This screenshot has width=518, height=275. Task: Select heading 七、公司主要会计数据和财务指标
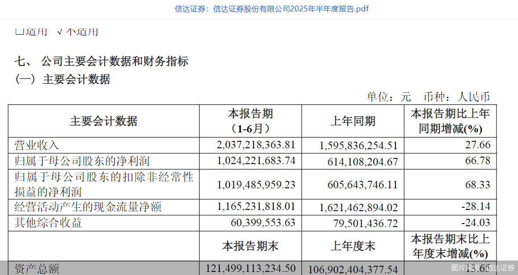(x=102, y=61)
